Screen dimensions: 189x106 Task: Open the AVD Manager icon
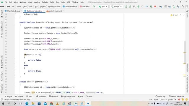click(174, 6)
